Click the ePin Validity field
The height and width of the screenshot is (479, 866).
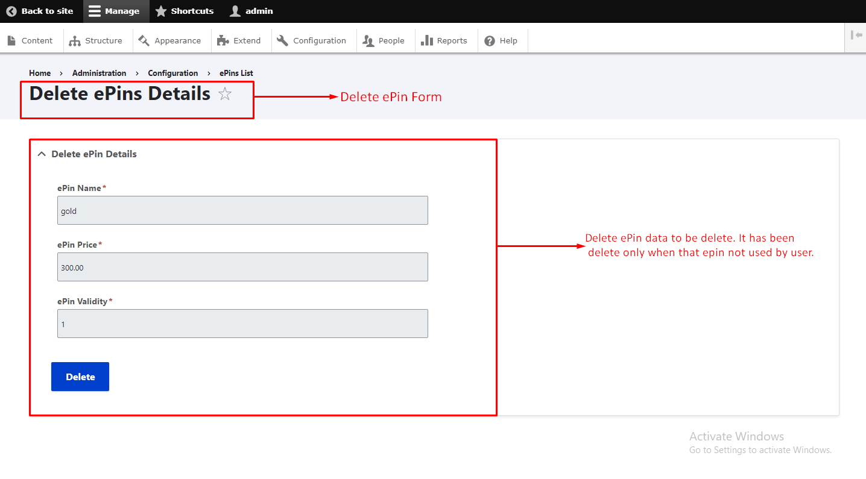pos(242,324)
